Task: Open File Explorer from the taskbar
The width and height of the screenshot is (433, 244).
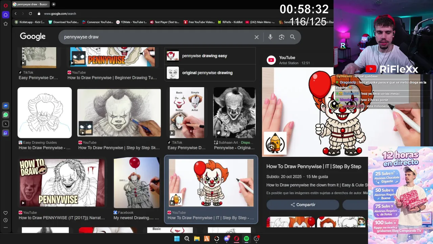Action: click(x=197, y=239)
